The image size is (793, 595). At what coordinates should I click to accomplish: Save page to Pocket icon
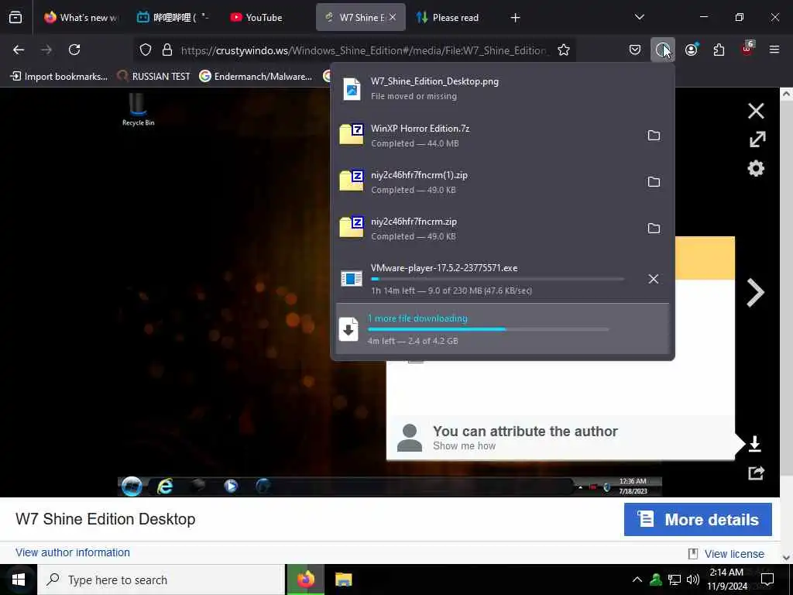coord(635,50)
